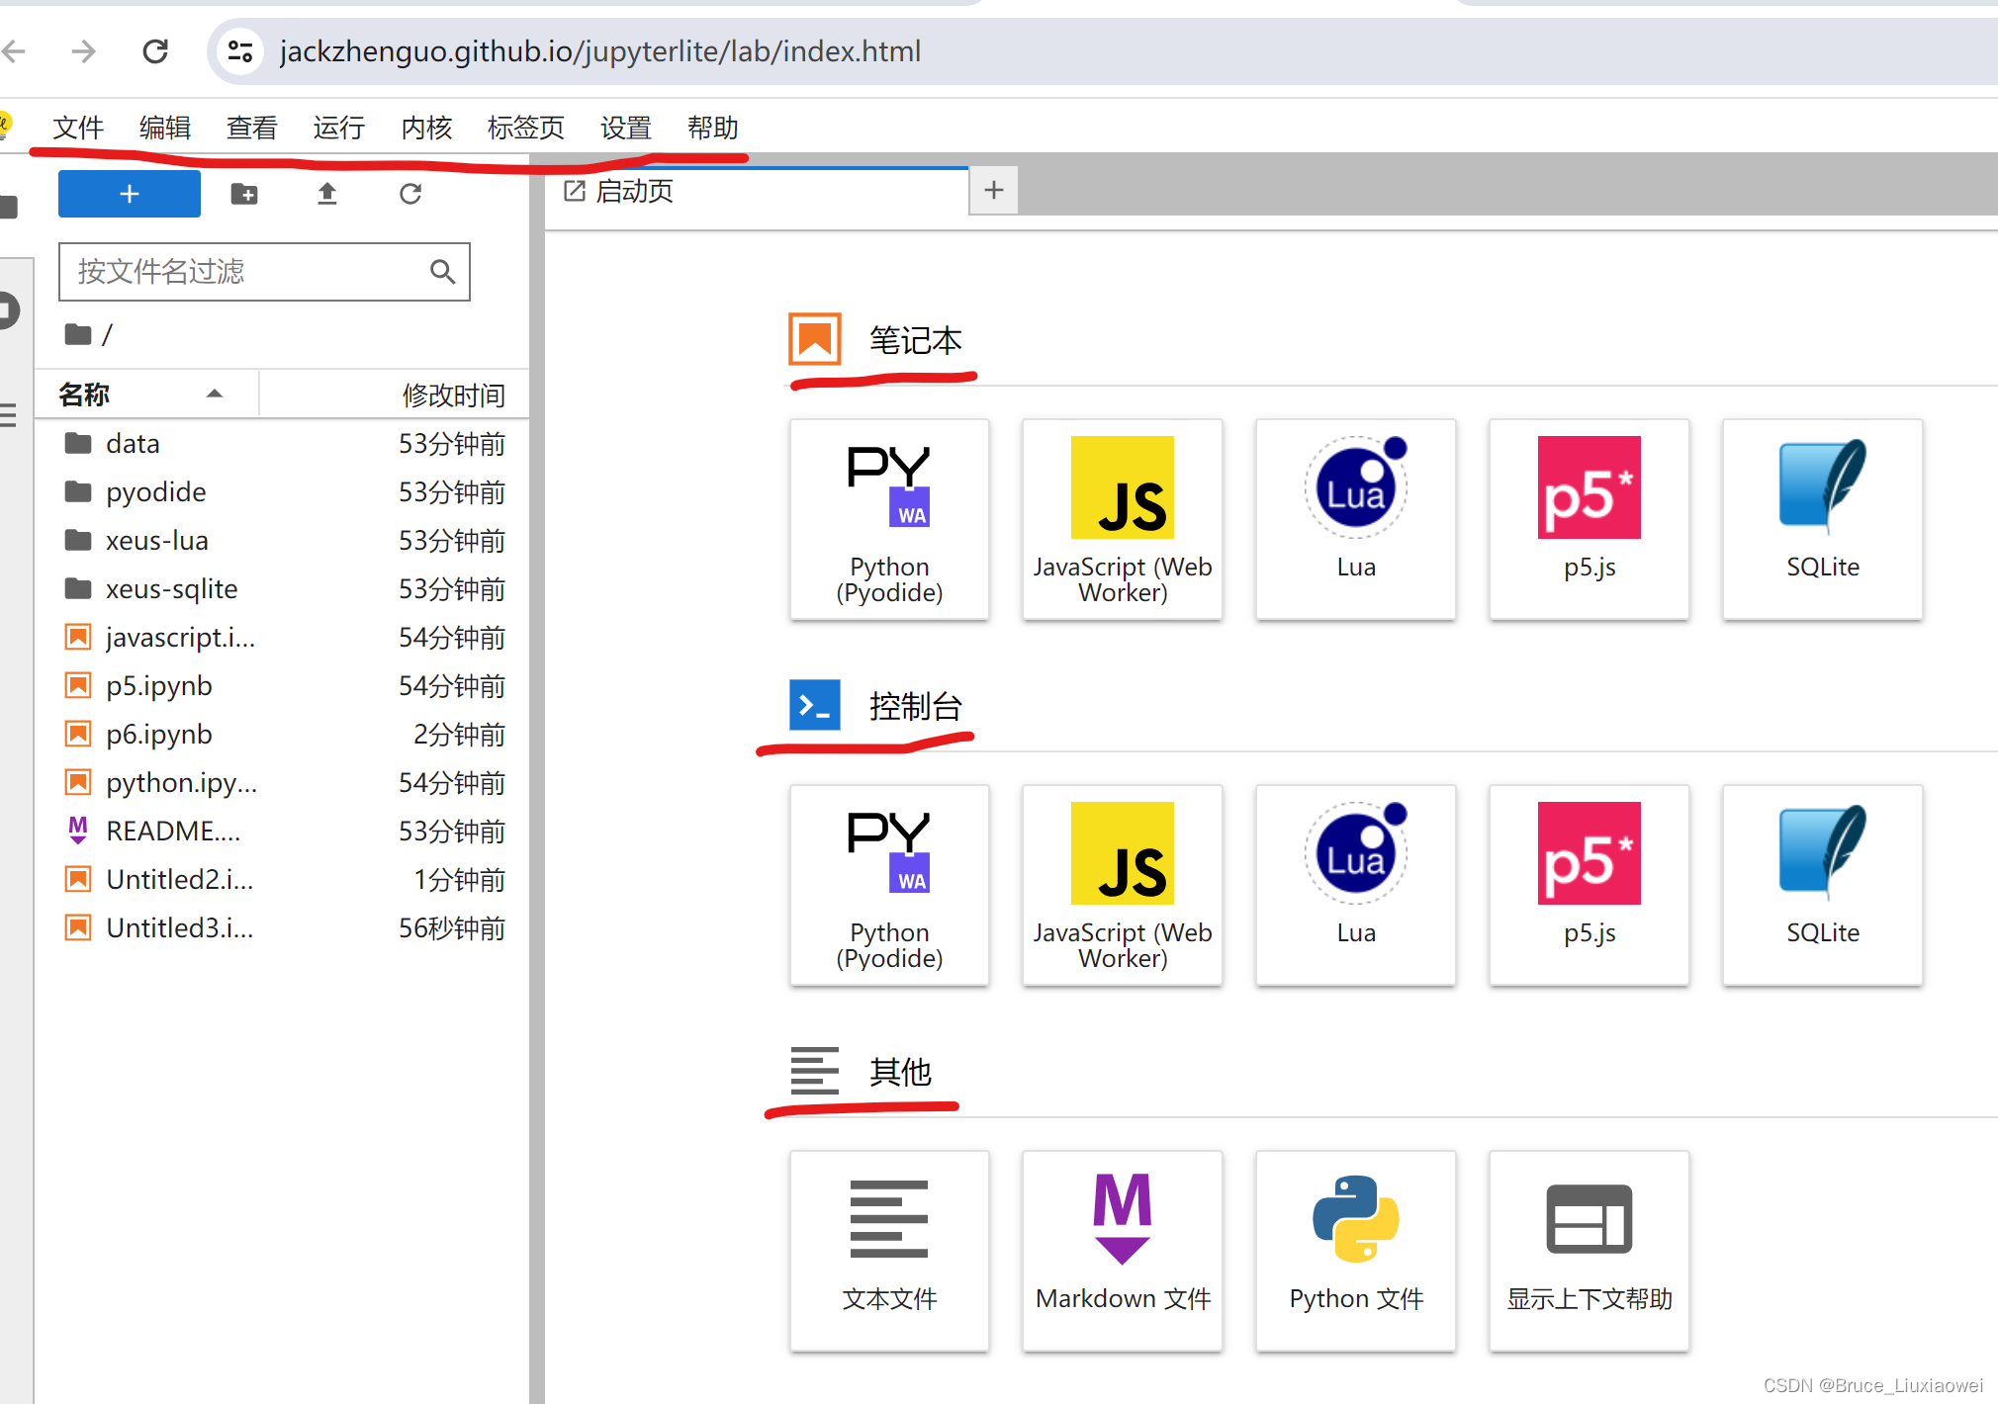The height and width of the screenshot is (1404, 1998).
Task: Open the data folder
Action: point(282,443)
